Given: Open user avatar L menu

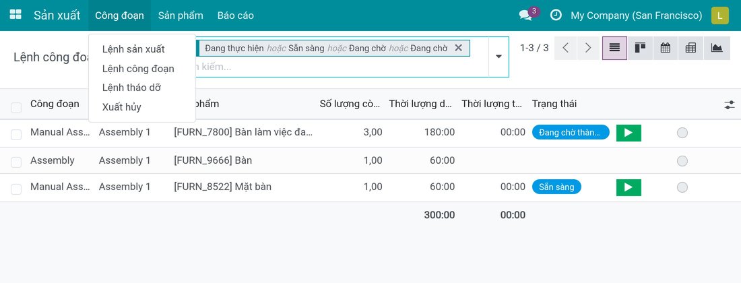Looking at the screenshot, I should 719,15.
